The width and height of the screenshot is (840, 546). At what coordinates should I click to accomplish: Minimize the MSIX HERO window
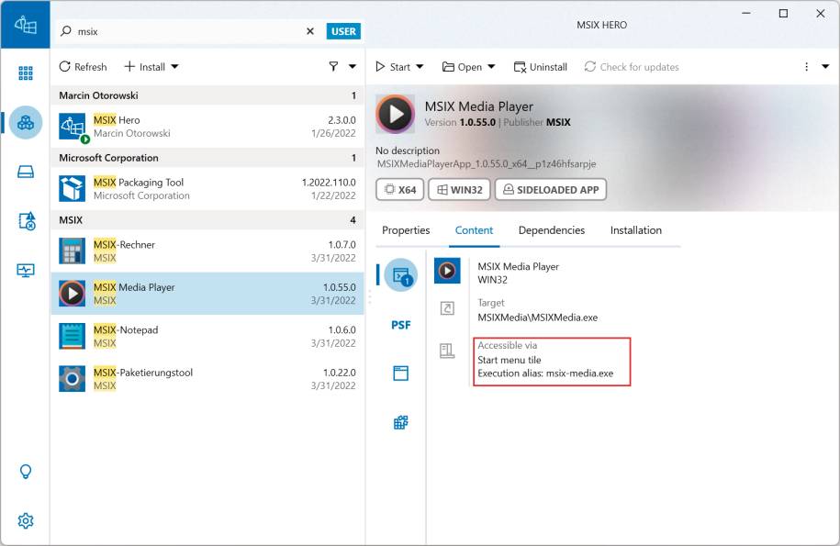[x=746, y=14]
